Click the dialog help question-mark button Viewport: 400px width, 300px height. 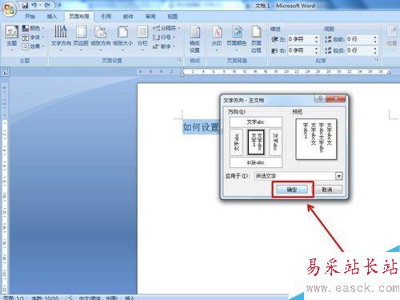tap(320, 98)
